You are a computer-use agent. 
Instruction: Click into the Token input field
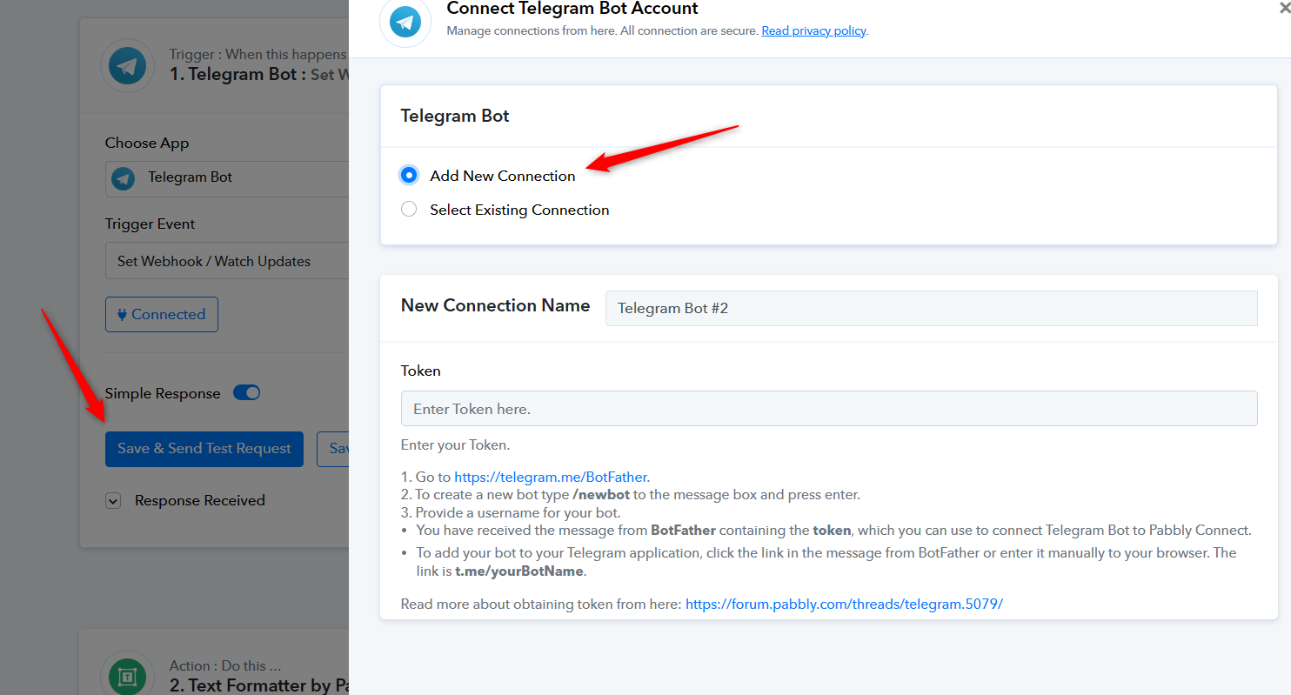click(829, 408)
